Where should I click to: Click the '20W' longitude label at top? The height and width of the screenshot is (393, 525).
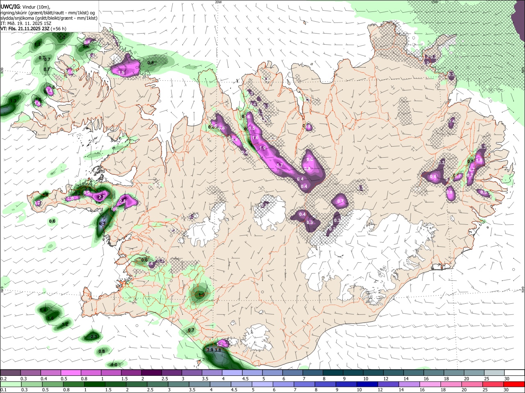(x=218, y=2)
